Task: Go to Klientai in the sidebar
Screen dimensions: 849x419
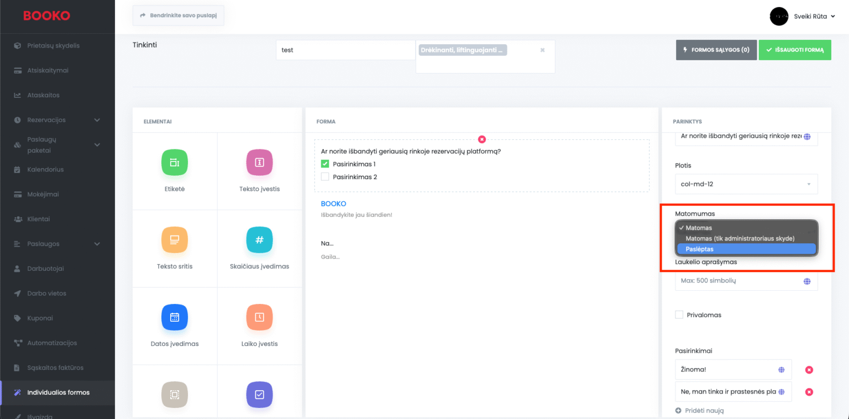Action: (39, 219)
